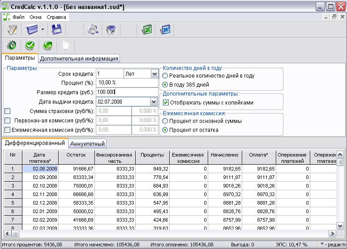Viewport: 347px width, 249px height.
Task: Select Реальное количество дней в году option
Action: tap(165, 76)
